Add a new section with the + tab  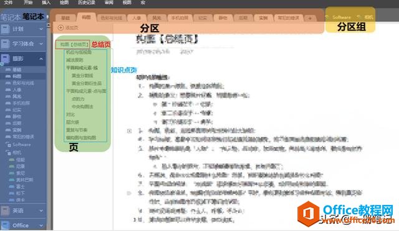[310, 18]
